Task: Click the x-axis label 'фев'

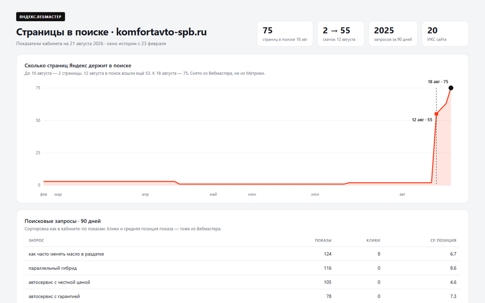Action: pyautogui.click(x=44, y=195)
